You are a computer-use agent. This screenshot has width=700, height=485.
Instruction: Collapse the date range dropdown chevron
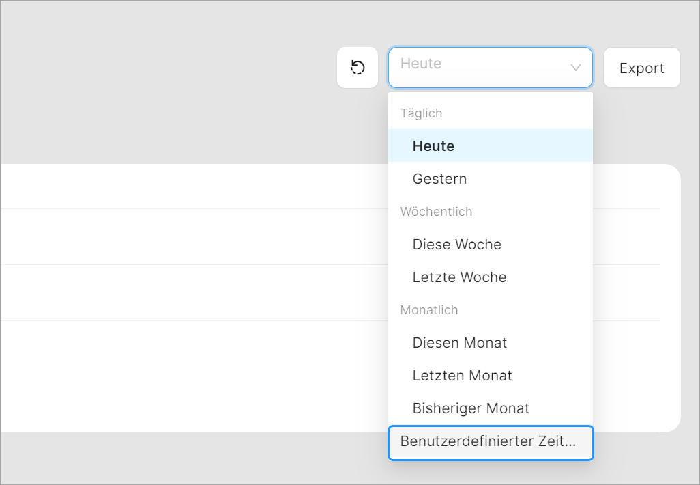pos(575,68)
